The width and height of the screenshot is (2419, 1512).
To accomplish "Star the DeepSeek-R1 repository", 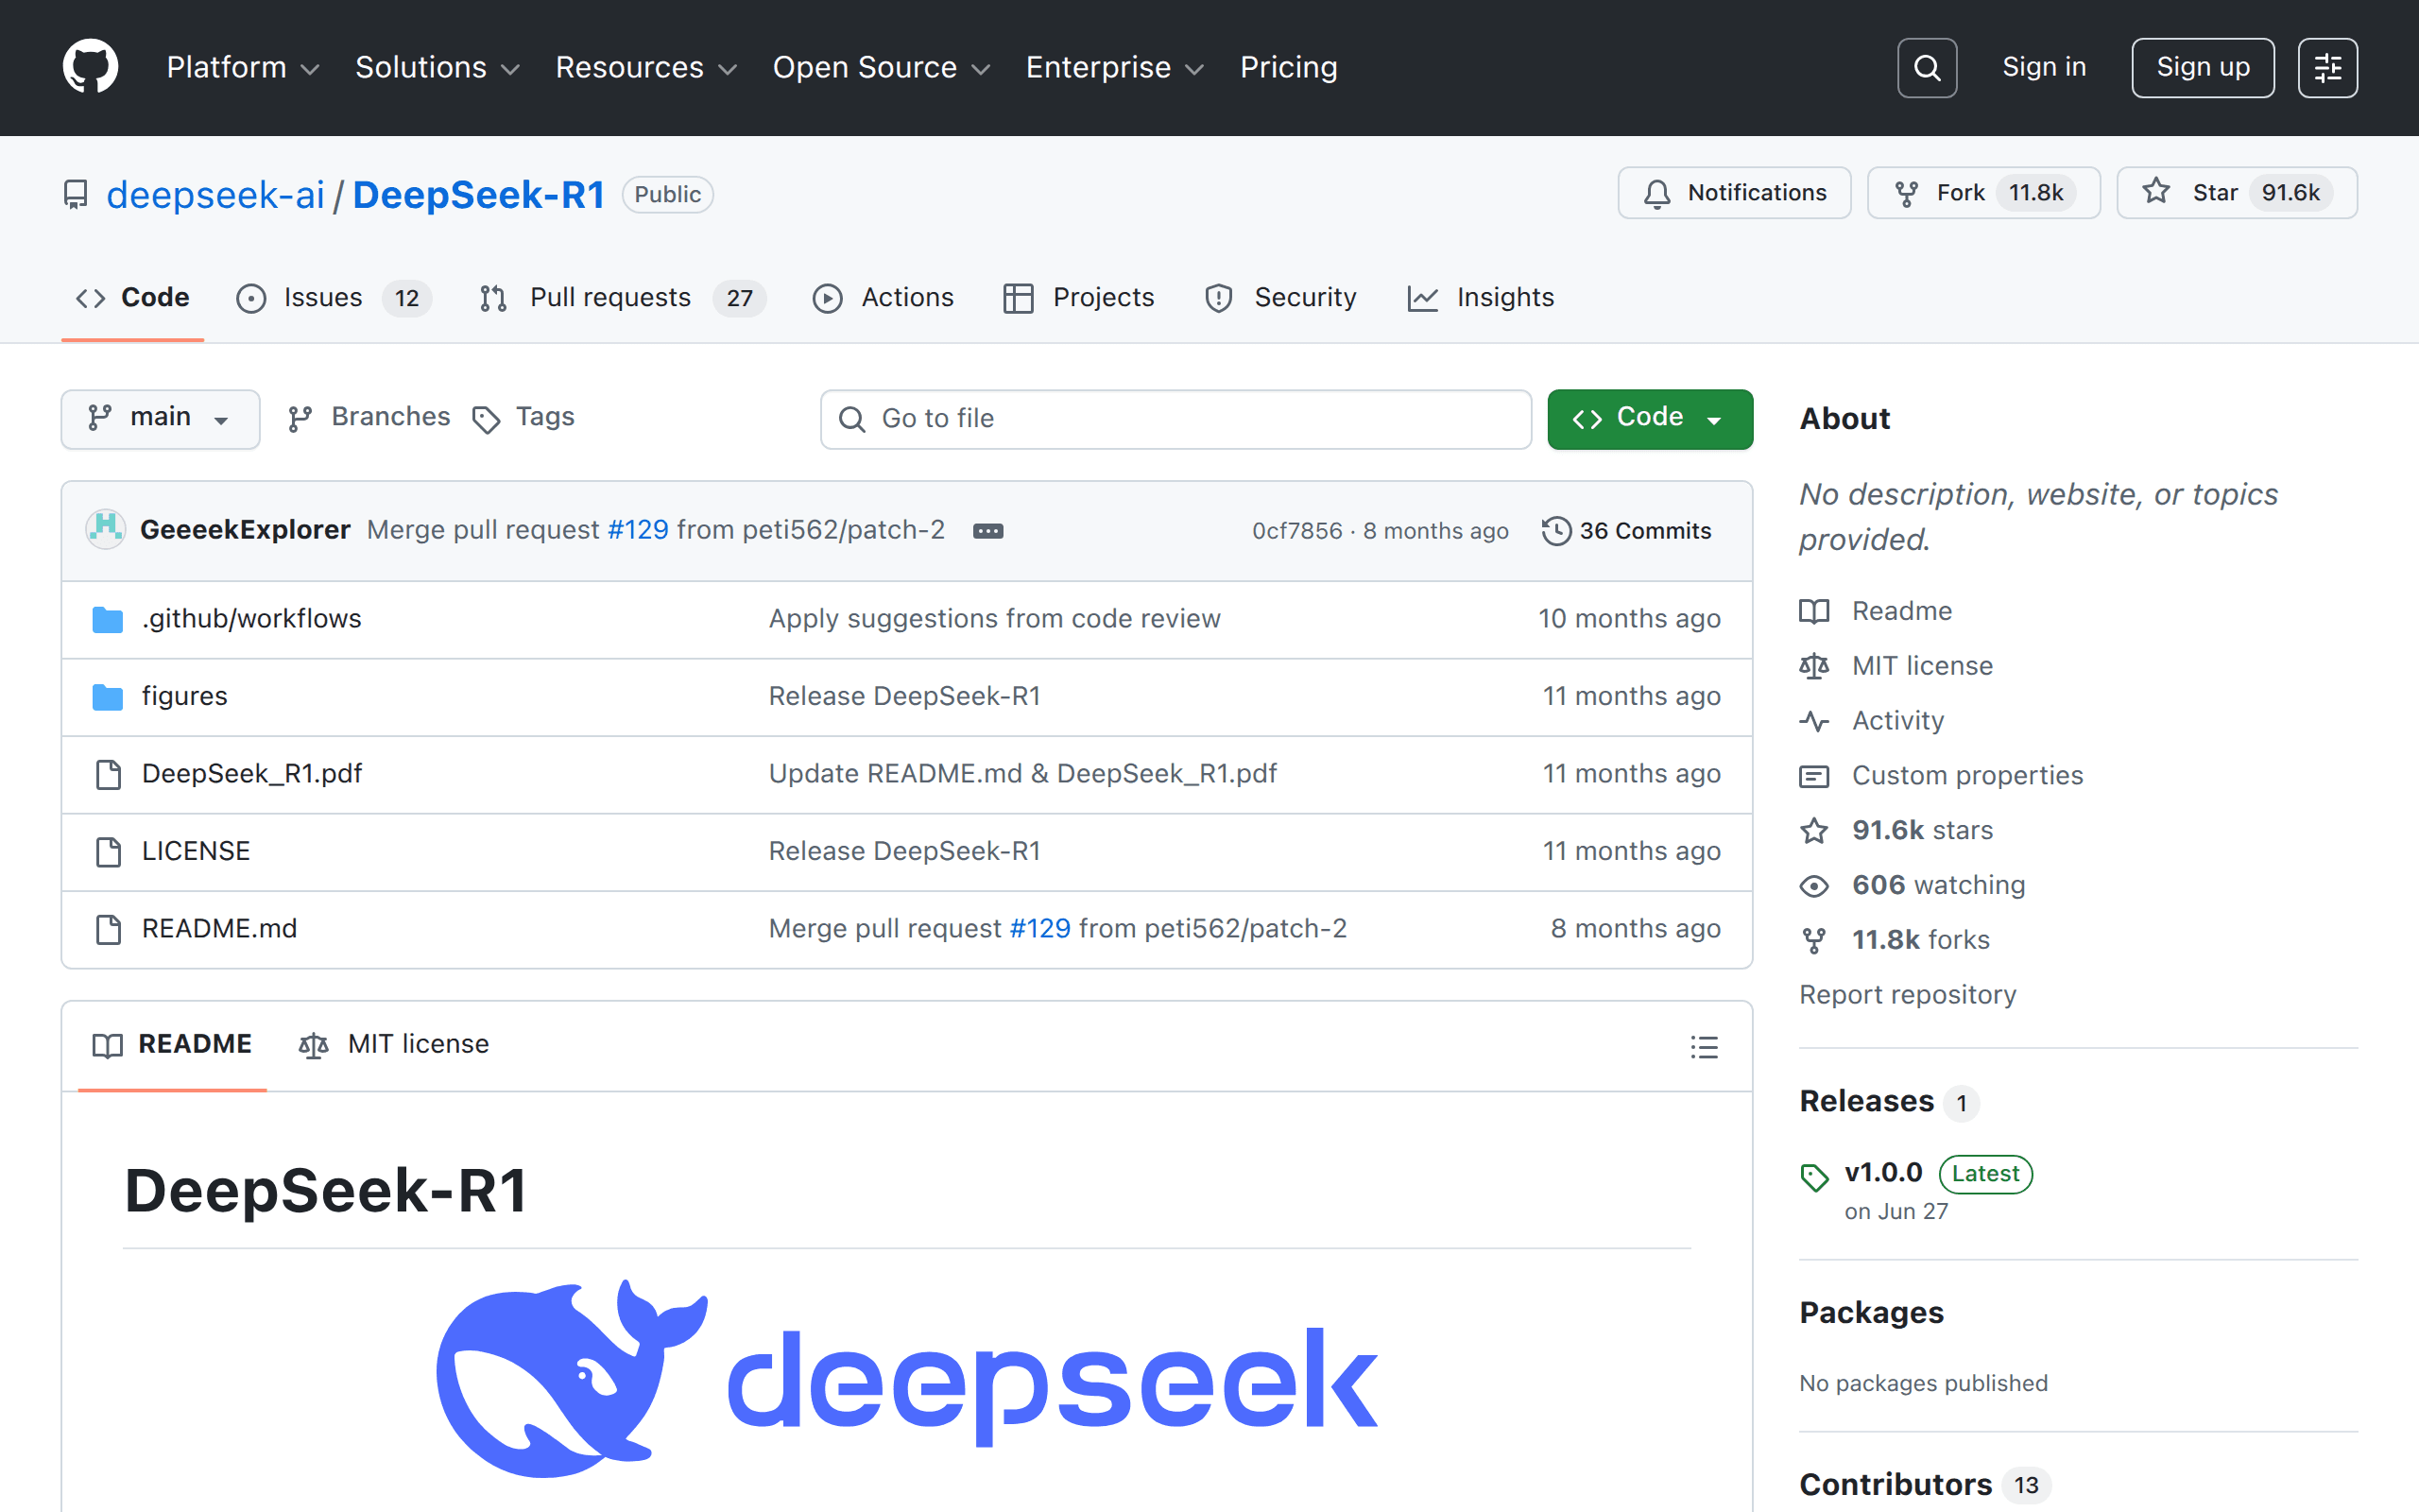I will pyautogui.click(x=2236, y=192).
